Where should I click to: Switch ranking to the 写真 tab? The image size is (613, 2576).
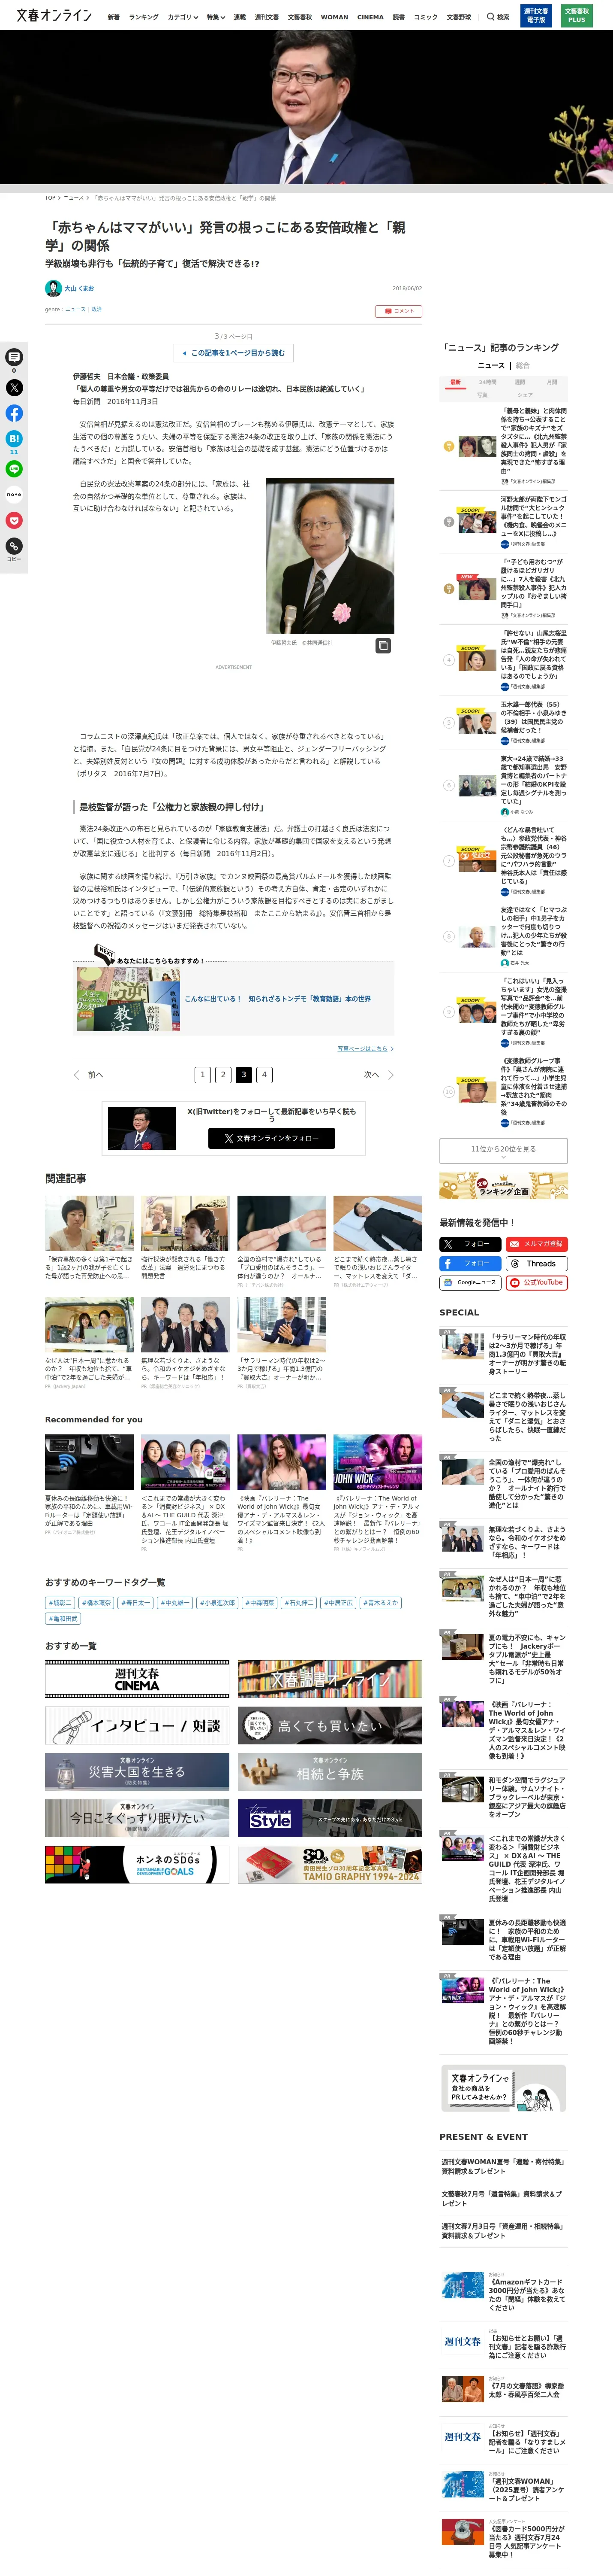(x=482, y=395)
